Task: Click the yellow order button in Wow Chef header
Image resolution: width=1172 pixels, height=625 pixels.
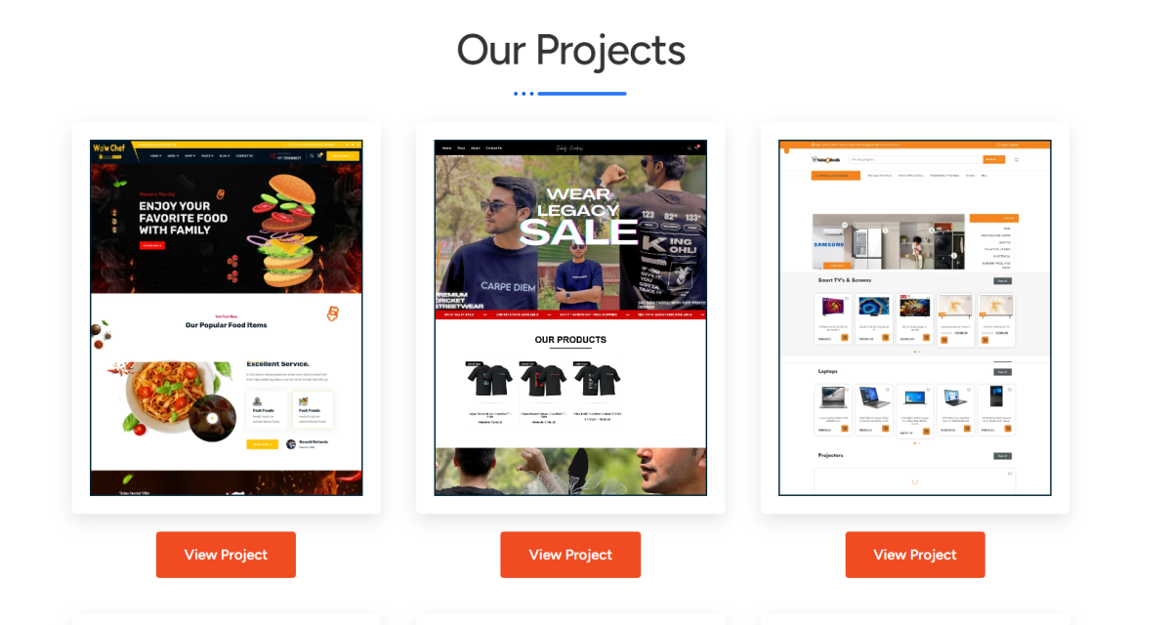Action: tap(344, 155)
